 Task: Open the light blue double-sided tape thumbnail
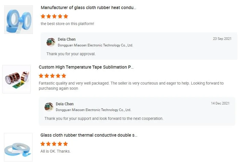pos(18,147)
